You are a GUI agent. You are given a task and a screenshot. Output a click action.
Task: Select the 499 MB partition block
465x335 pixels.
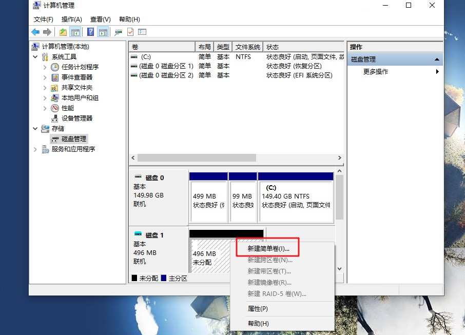click(x=208, y=198)
